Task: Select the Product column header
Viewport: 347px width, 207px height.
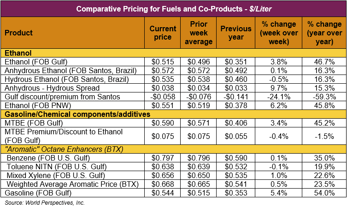Action: 19,33
